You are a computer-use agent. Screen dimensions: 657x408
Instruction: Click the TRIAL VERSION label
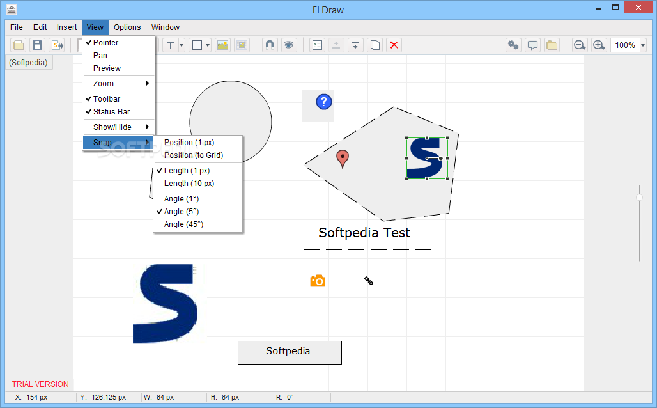click(40, 384)
